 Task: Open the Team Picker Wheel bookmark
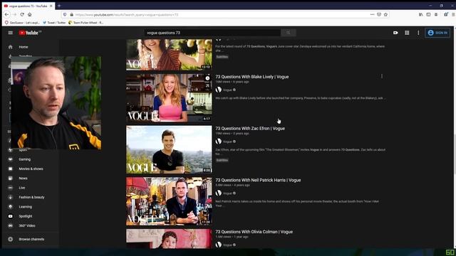[x=85, y=22]
